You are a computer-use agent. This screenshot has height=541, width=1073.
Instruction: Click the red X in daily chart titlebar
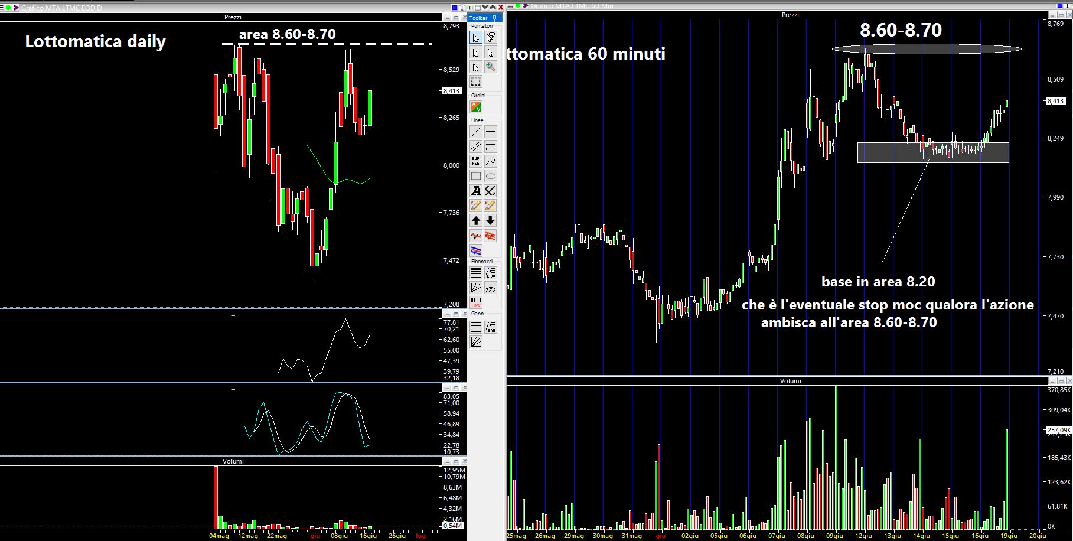tap(501, 7)
